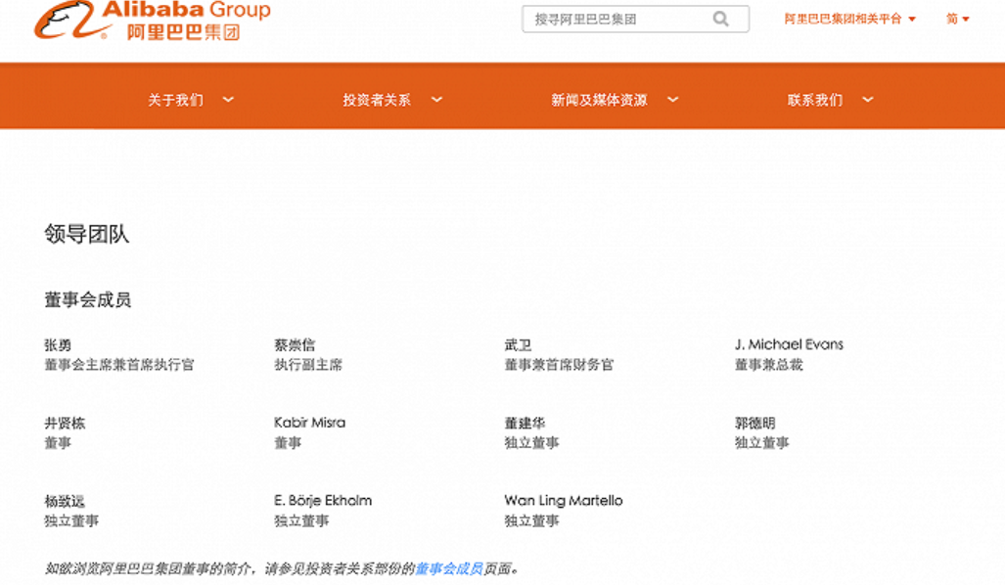The width and height of the screenshot is (1005, 585).
Task: Click name E. Börje Ekholm
Action: 323,501
